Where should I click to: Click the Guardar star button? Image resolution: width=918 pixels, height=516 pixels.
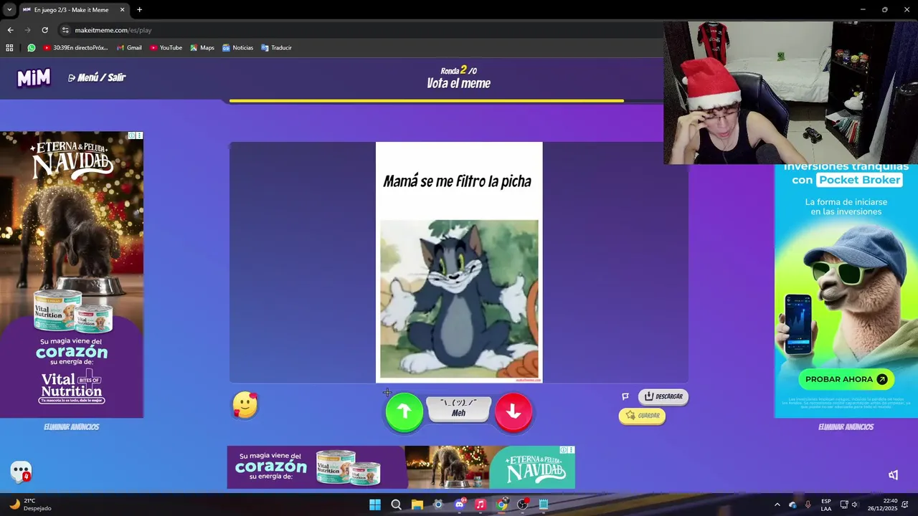point(642,416)
